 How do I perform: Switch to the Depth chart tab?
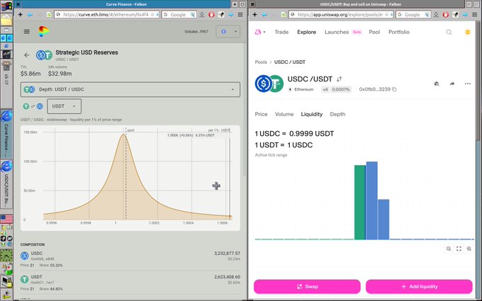click(x=337, y=114)
